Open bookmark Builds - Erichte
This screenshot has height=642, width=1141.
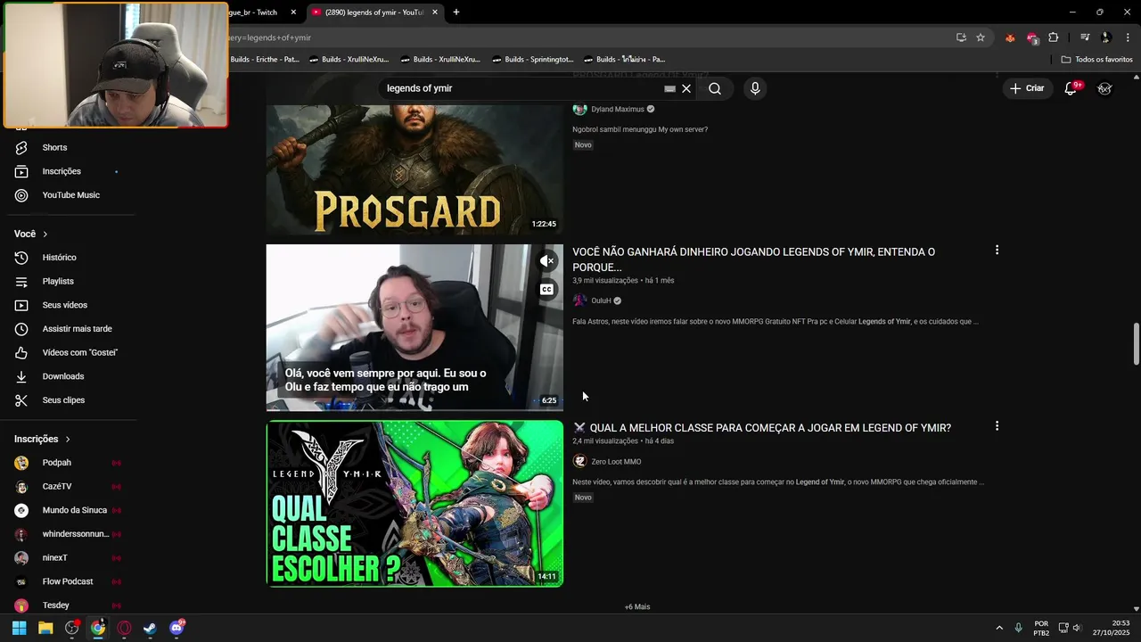tap(265, 60)
